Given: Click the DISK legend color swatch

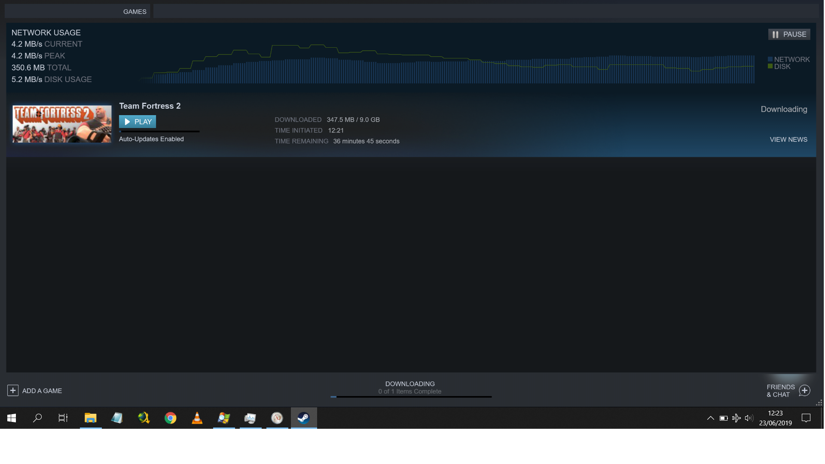Looking at the screenshot, I should [770, 66].
